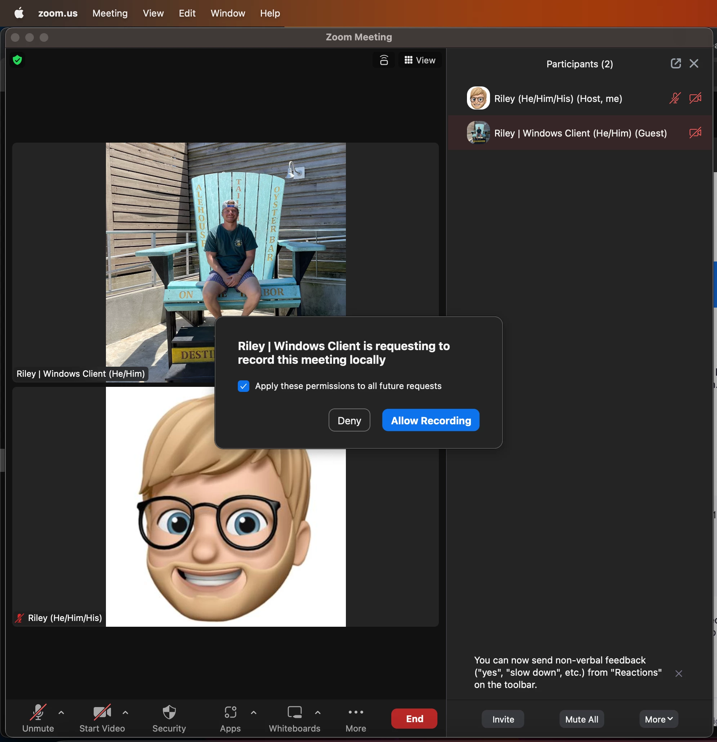
Task: Expand audio options arrow beside Unmute
Action: 61,712
